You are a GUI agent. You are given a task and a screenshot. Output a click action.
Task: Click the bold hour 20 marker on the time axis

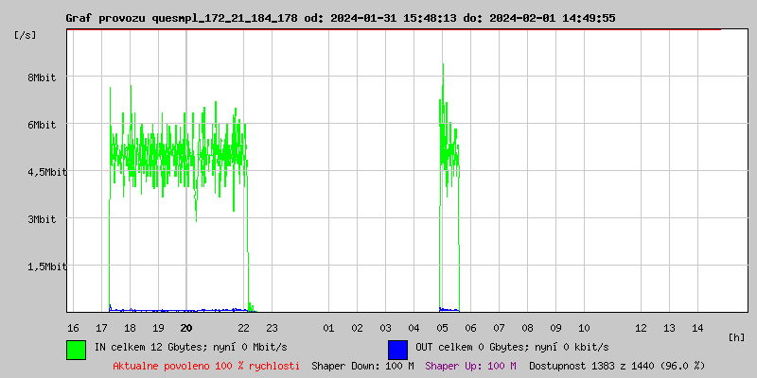pos(186,328)
